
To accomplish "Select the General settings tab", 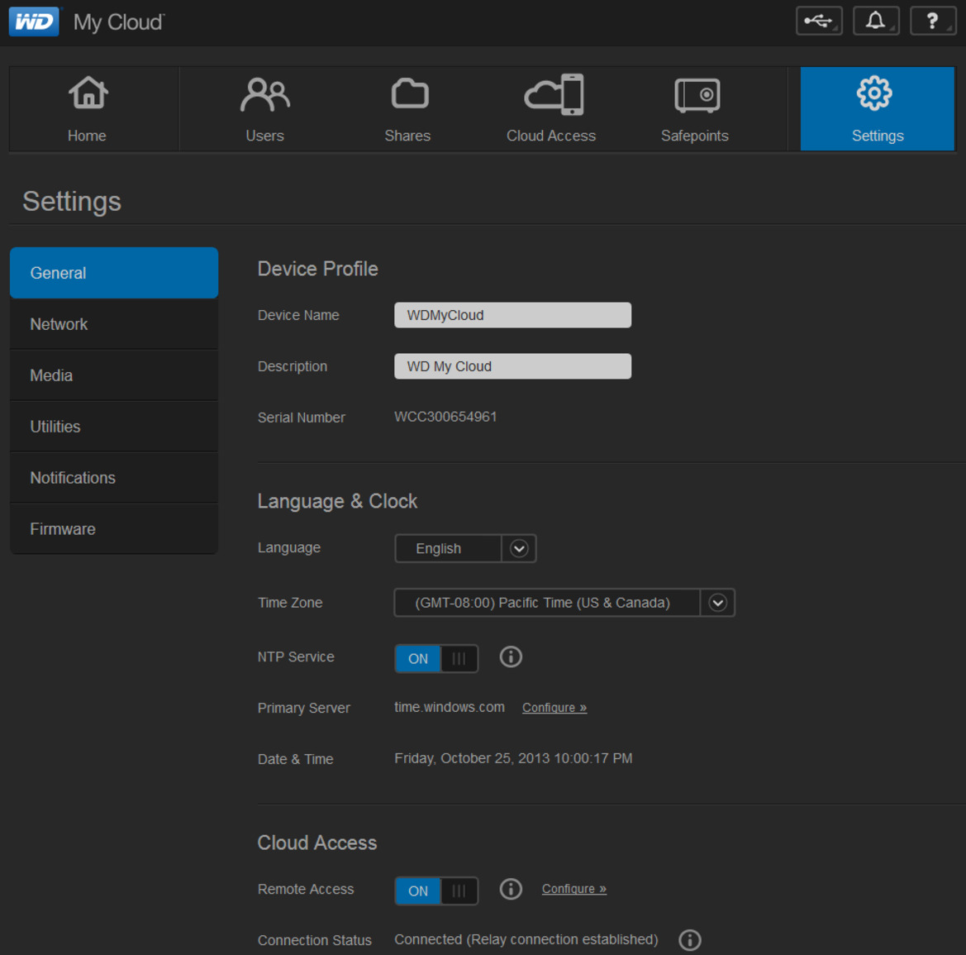I will 114,273.
